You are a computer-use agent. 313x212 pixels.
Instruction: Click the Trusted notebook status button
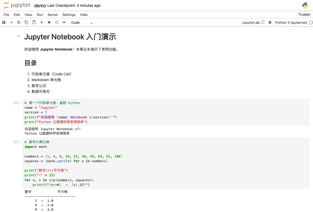click(304, 14)
